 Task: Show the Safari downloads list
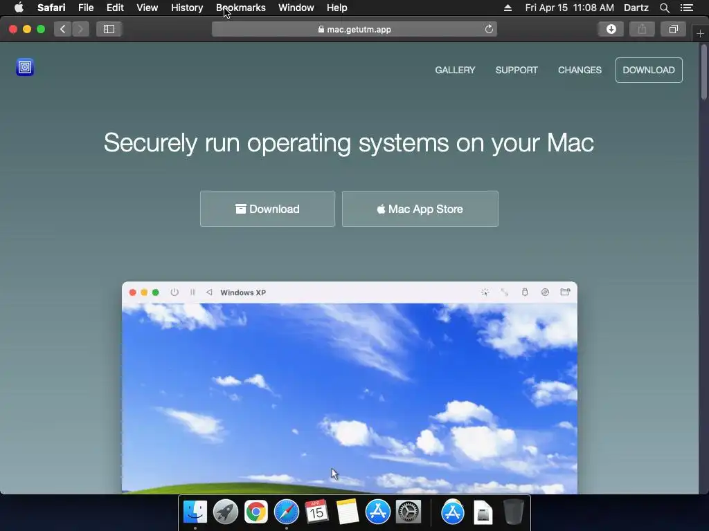611,29
